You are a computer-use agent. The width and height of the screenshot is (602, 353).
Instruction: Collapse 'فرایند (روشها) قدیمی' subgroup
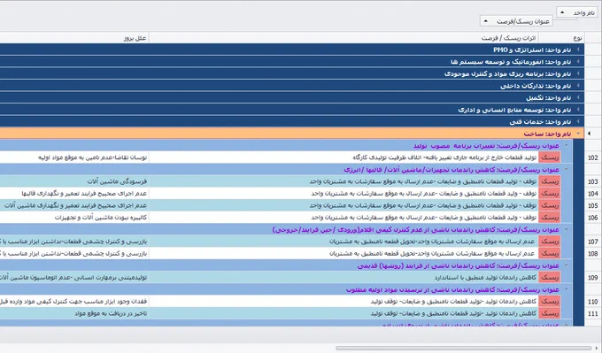(566, 265)
